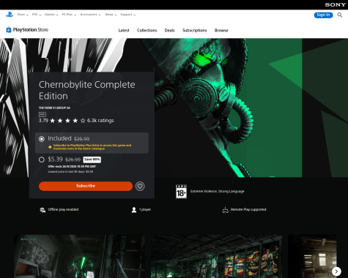Open the Latest store tab
348x278 pixels.
(124, 31)
